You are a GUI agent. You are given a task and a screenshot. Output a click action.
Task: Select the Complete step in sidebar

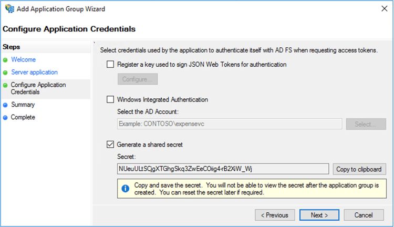(x=23, y=118)
